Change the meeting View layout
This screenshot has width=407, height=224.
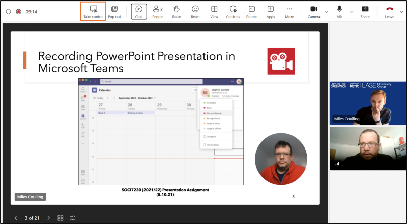pos(214,12)
